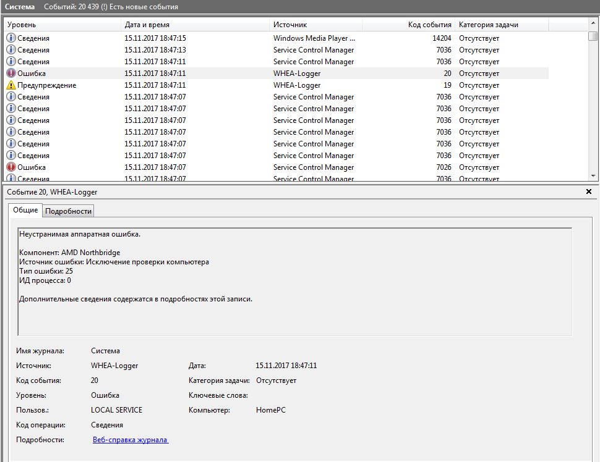Click the Код операции value Сведения
600x462 pixels.
[x=107, y=425]
